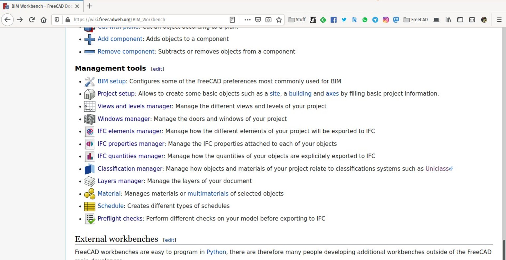
Task: Open the Add component link
Action: coord(120,39)
